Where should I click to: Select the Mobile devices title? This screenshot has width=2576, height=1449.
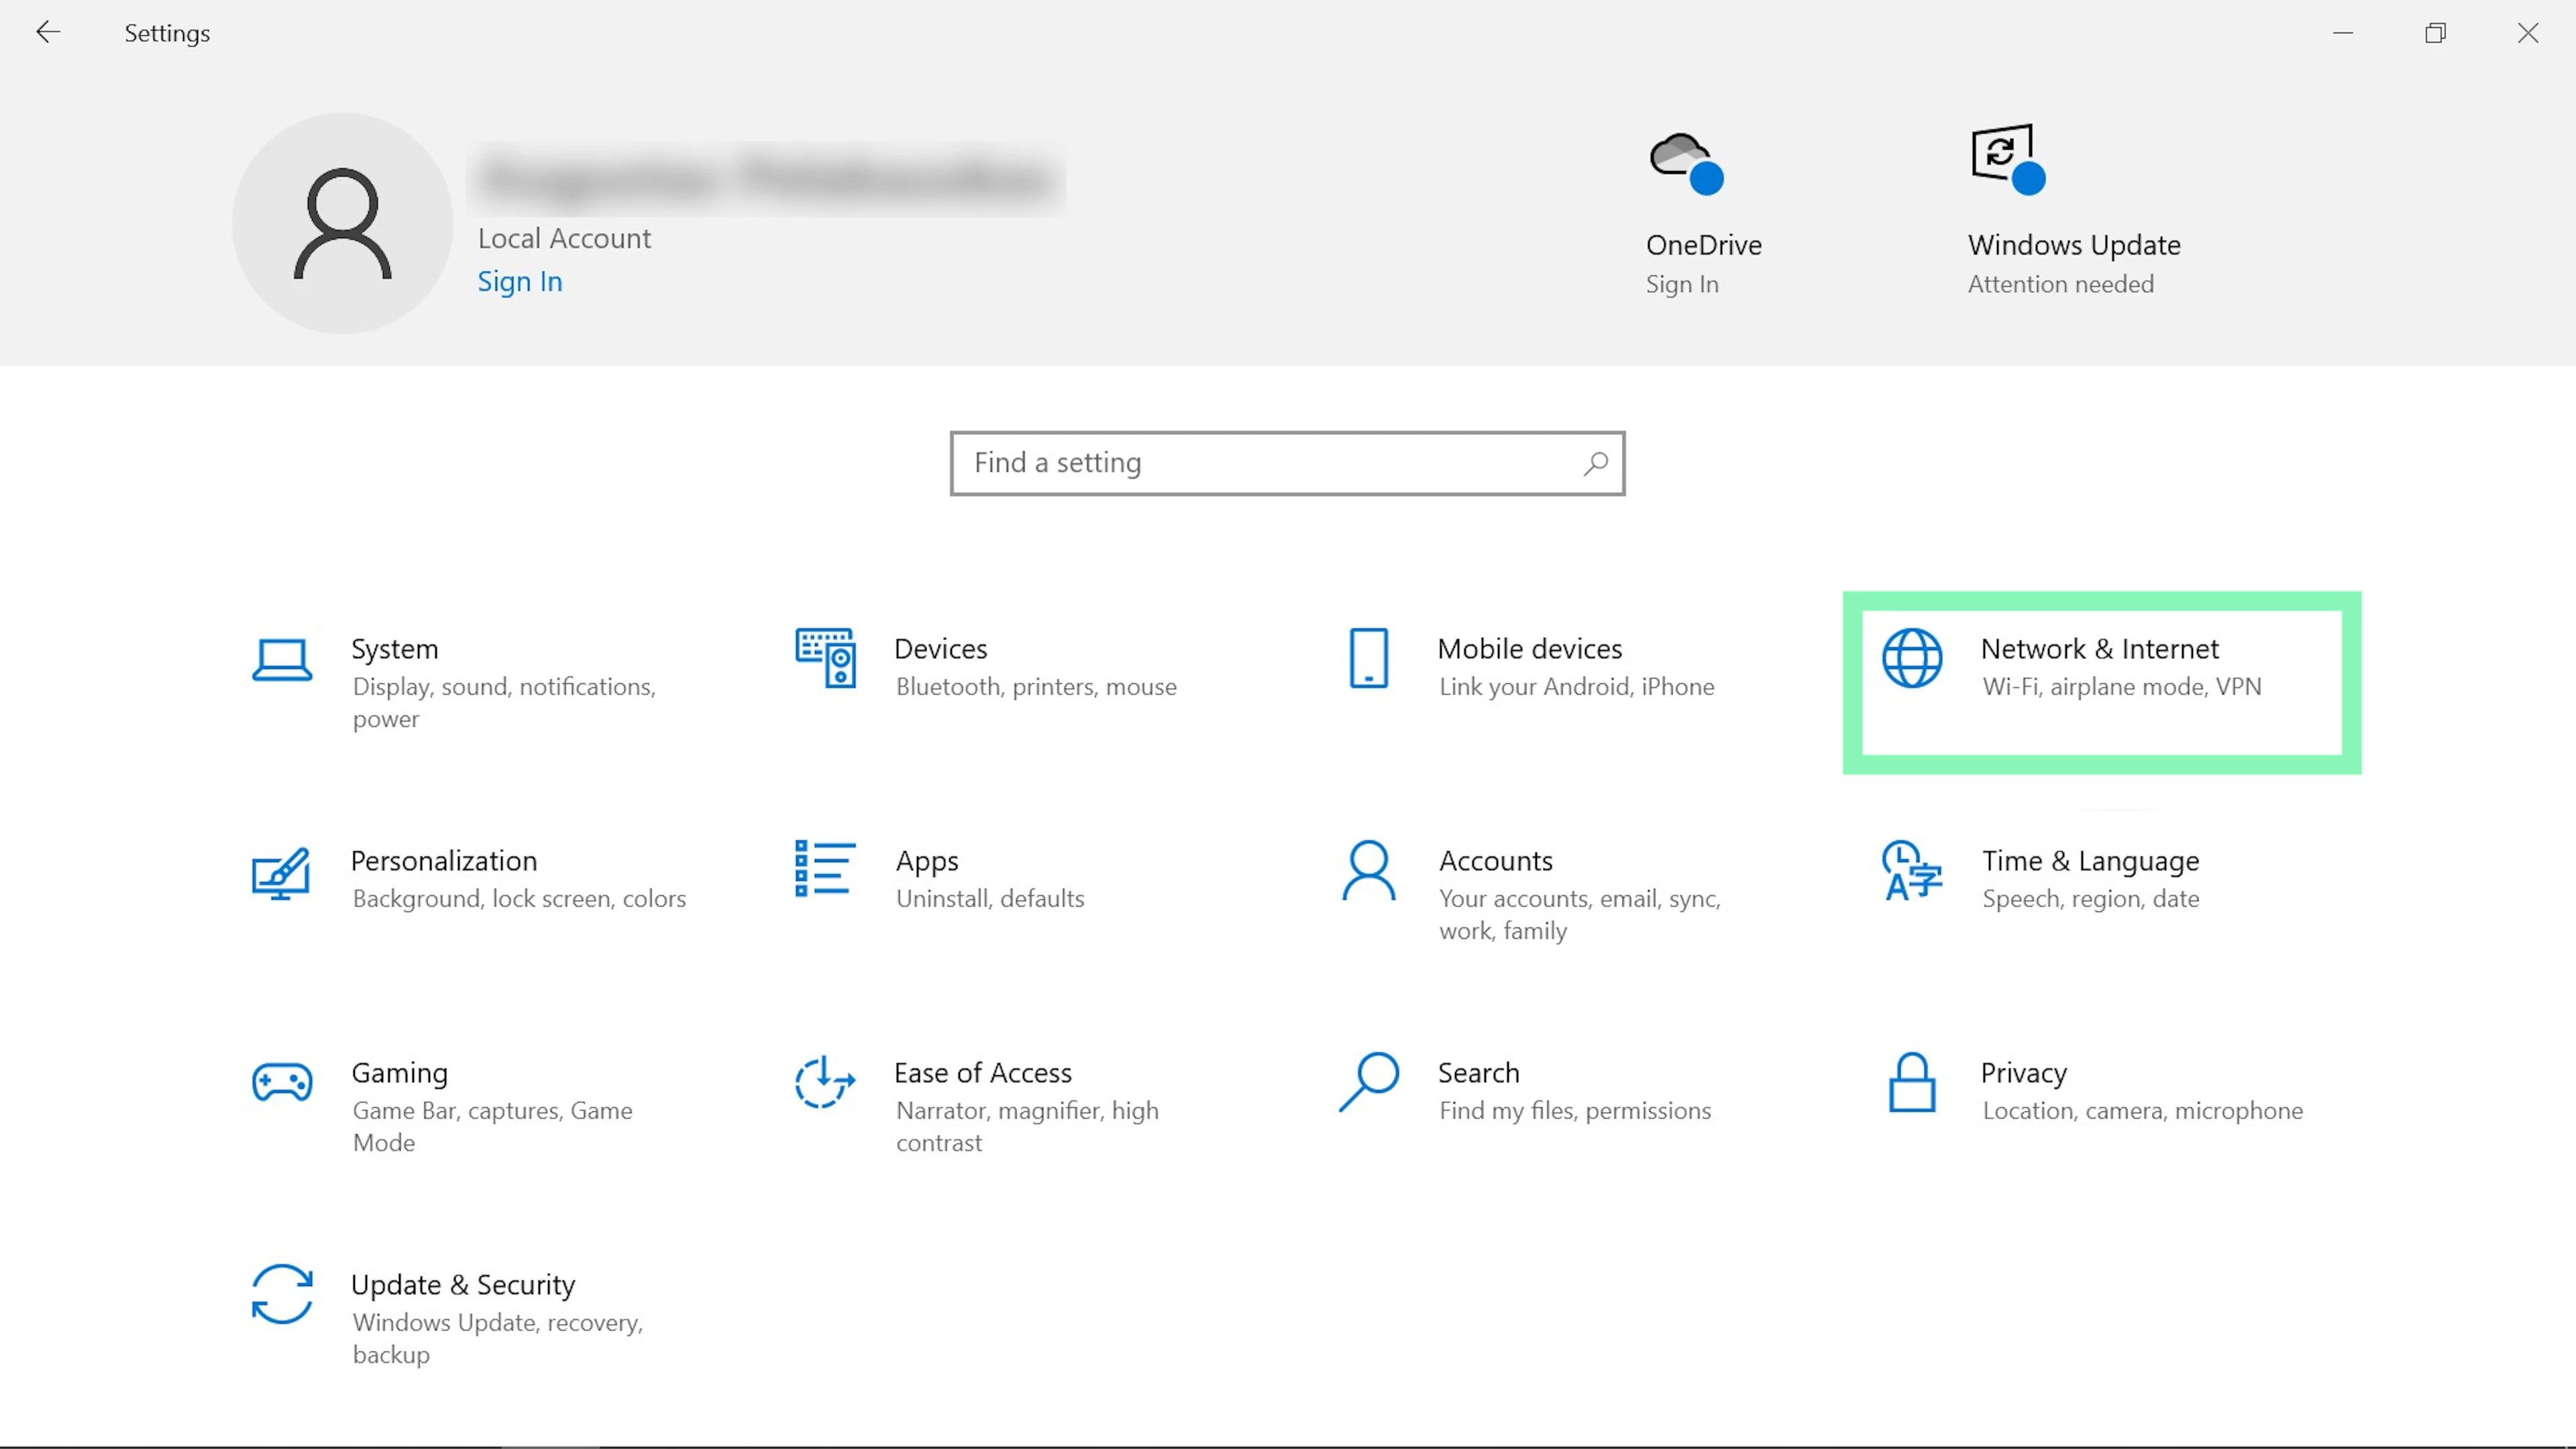(1530, 649)
